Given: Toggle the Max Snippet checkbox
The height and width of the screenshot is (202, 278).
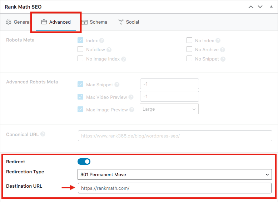Looking at the screenshot, I should coord(80,84).
